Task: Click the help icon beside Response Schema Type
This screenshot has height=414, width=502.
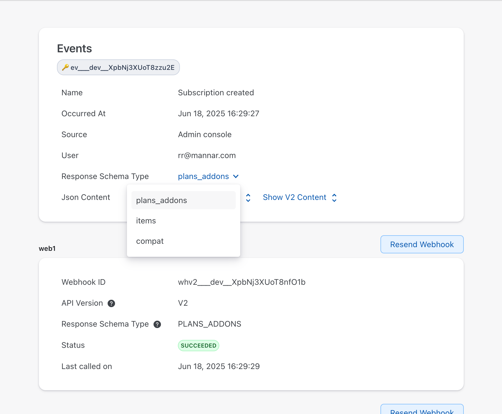Action: (x=157, y=324)
